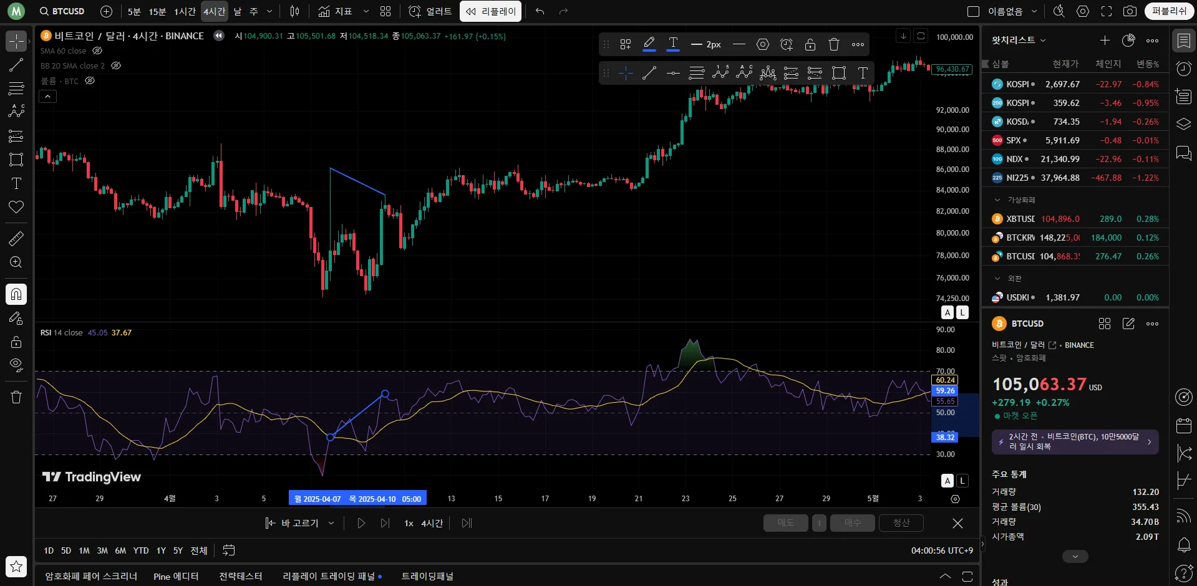Show the BB 20 SMA close indicator
This screenshot has width=1197, height=586.
[x=116, y=65]
